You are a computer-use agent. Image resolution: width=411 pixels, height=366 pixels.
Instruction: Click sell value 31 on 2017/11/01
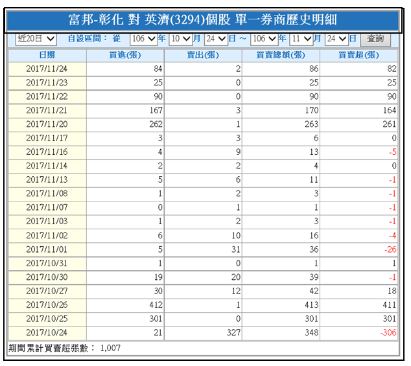click(x=236, y=249)
